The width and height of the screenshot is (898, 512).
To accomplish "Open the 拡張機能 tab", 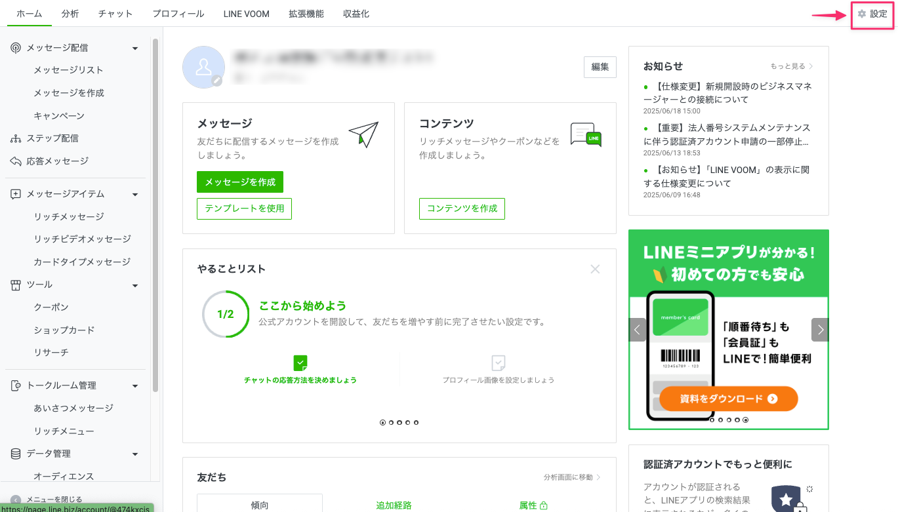I will 306,14.
